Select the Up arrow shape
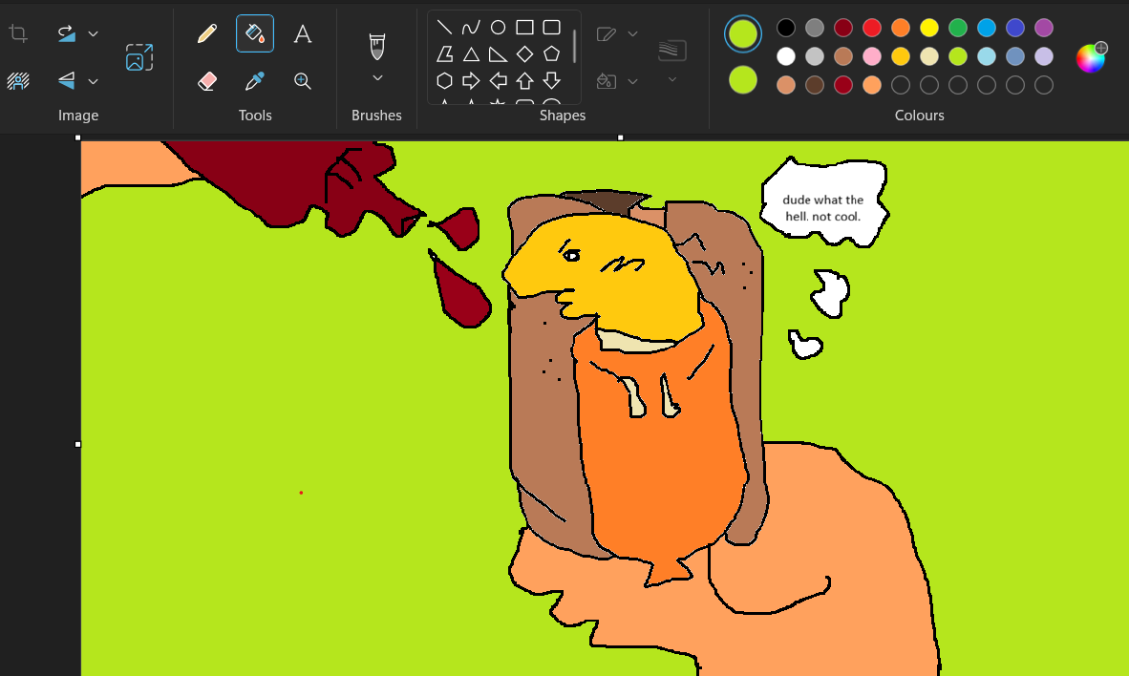Viewport: 1129px width, 676px height. coord(525,80)
